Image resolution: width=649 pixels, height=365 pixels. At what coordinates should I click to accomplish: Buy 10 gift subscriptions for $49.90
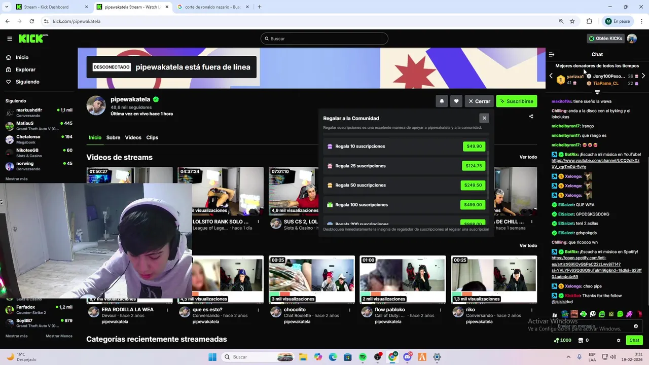click(x=474, y=147)
